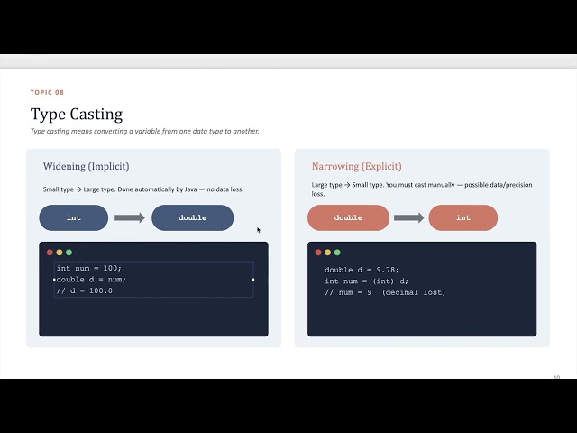The height and width of the screenshot is (433, 577).
Task: Click the code line "double d = 9.78;"
Action: tap(362, 270)
